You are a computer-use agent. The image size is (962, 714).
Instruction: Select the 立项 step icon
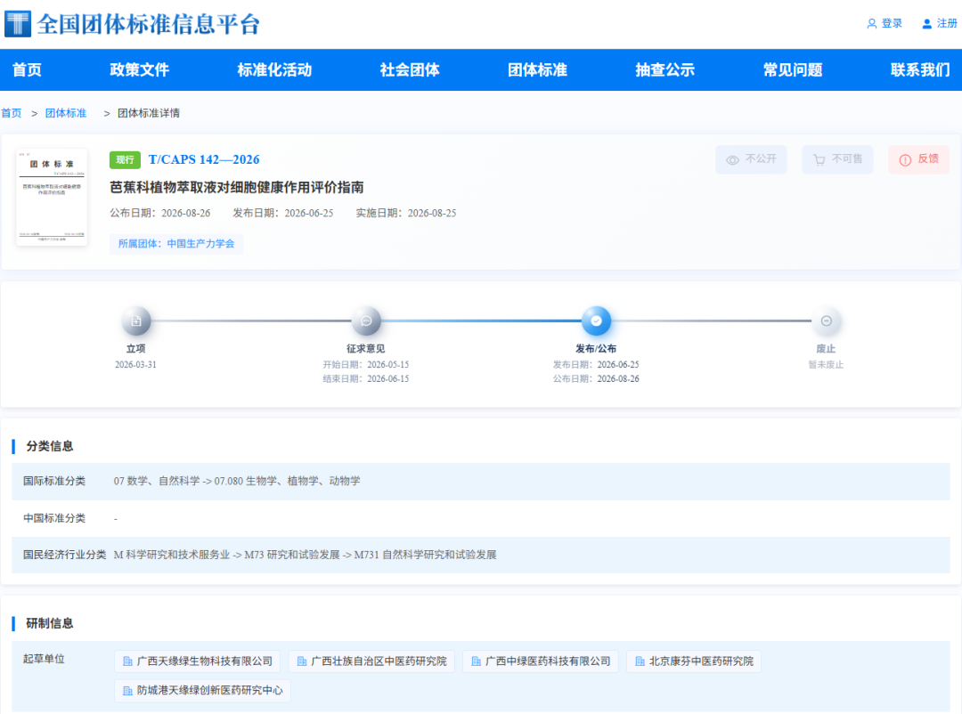[x=136, y=320]
